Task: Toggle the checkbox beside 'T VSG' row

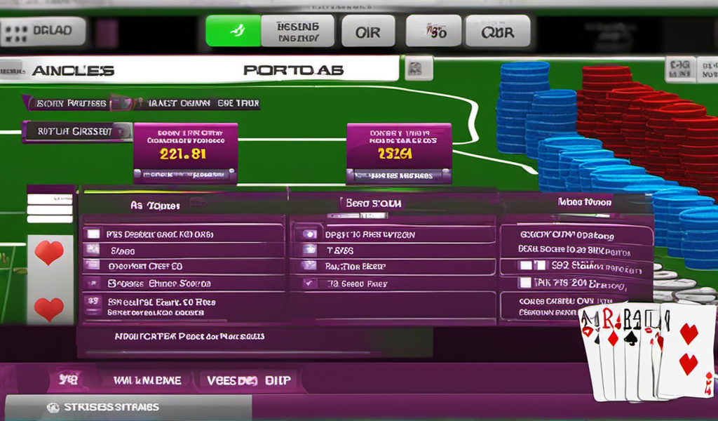Action: click(308, 250)
